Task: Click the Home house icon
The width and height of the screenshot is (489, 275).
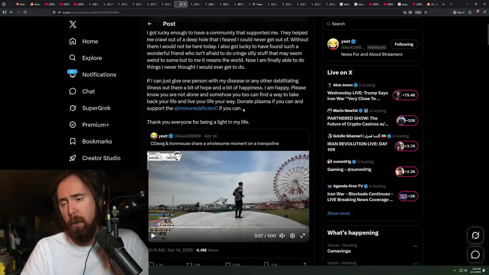Action: click(x=73, y=41)
